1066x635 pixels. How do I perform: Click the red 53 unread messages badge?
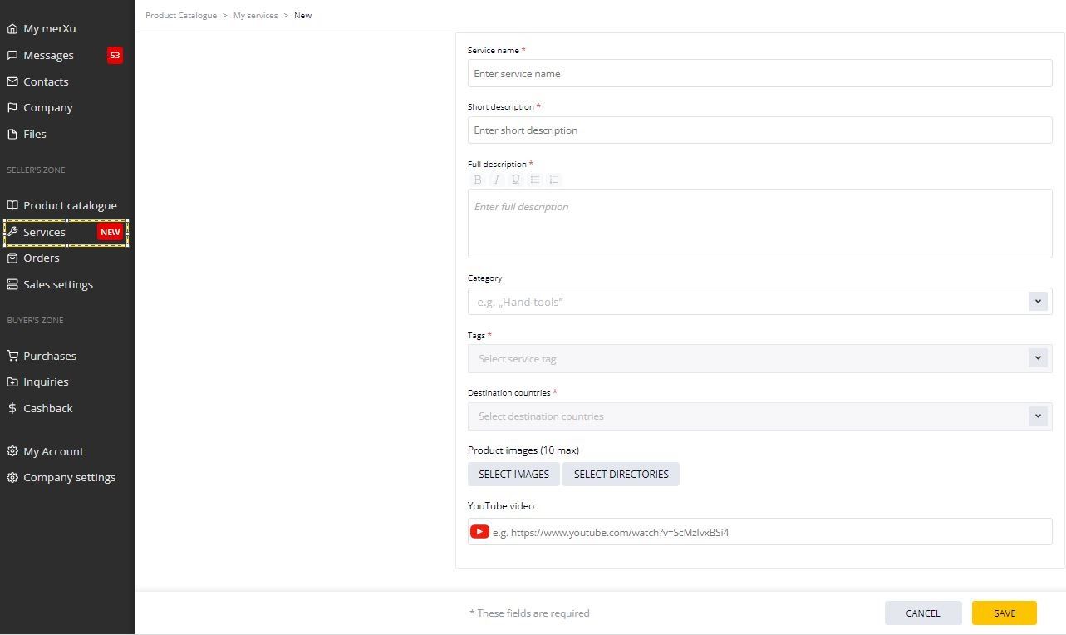click(x=115, y=56)
